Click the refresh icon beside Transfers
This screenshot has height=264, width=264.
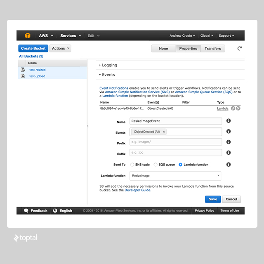(239, 49)
